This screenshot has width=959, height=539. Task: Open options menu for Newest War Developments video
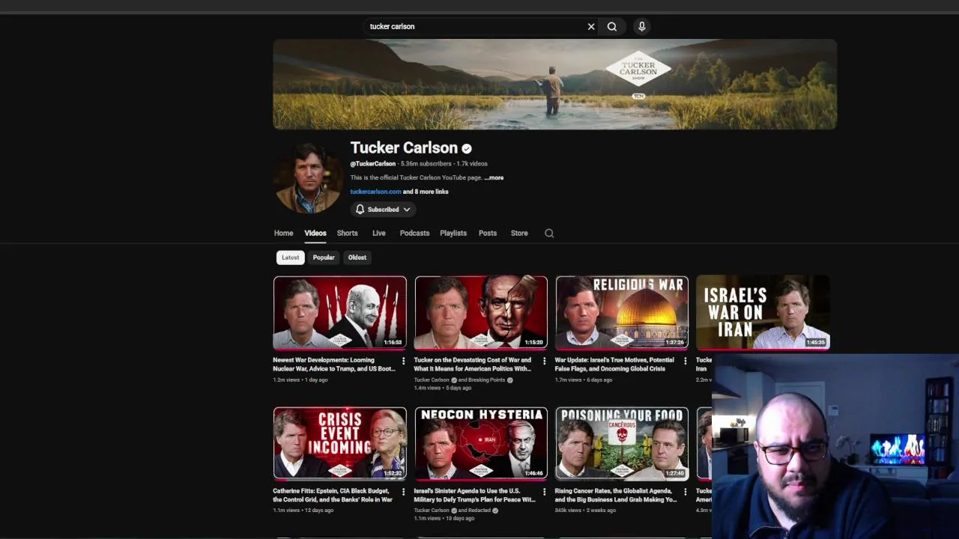click(403, 361)
